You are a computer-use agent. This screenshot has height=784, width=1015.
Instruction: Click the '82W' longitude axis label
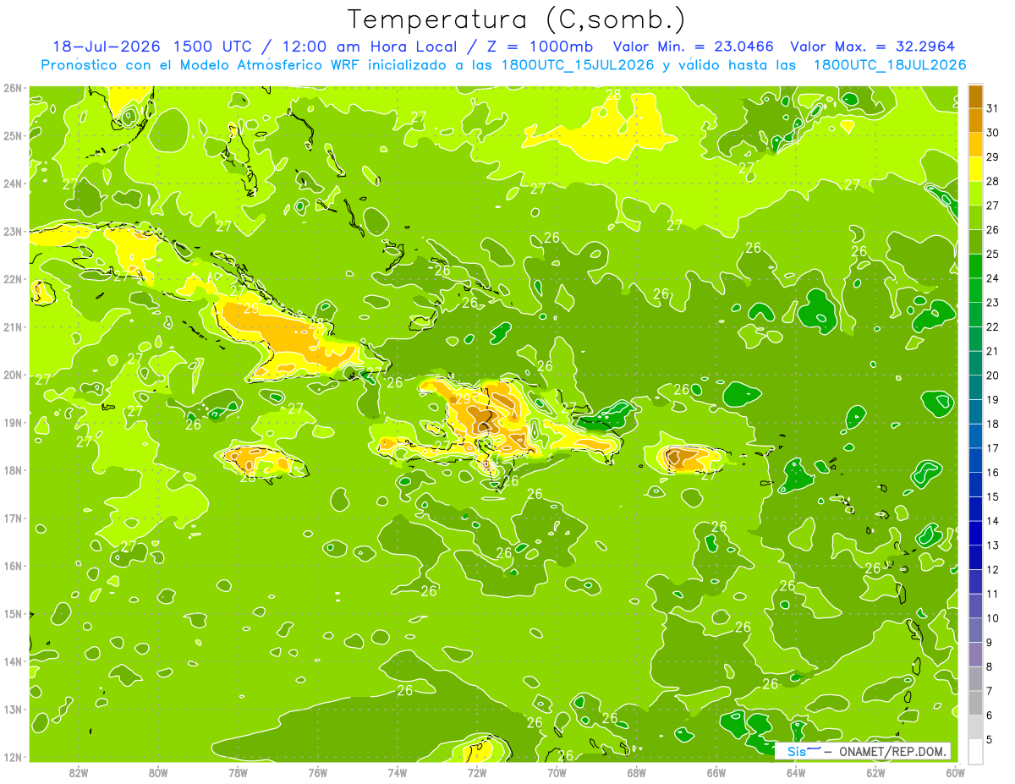coord(79,772)
